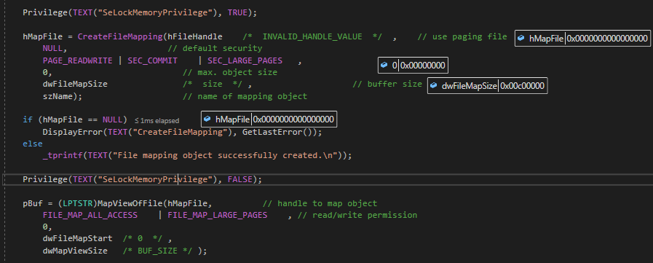Click the "// buffer size" comment
This screenshot has width=653, height=263.
click(388, 84)
